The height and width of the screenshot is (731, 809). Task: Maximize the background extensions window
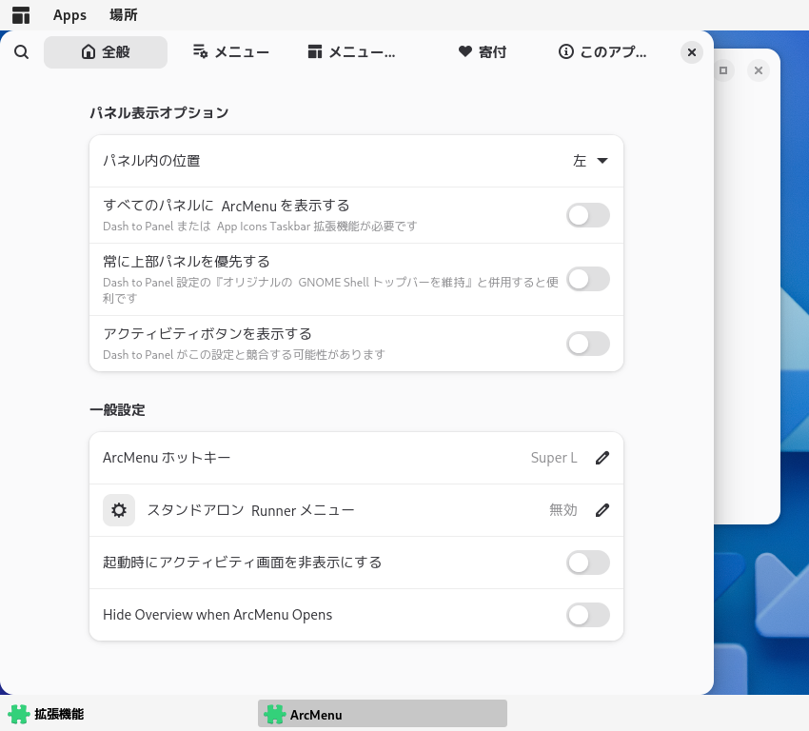click(x=723, y=70)
